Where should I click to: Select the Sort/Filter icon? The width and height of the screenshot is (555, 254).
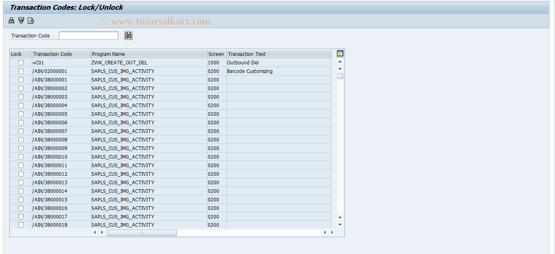[x=21, y=20]
